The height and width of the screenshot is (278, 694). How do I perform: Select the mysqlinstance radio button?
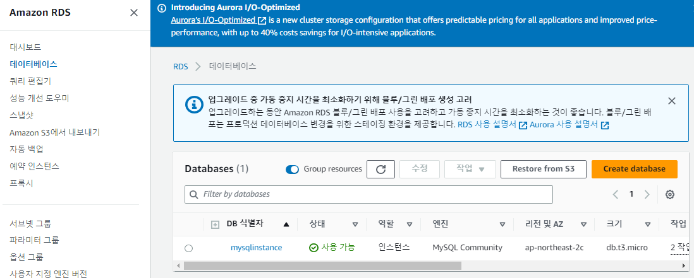coord(188,248)
